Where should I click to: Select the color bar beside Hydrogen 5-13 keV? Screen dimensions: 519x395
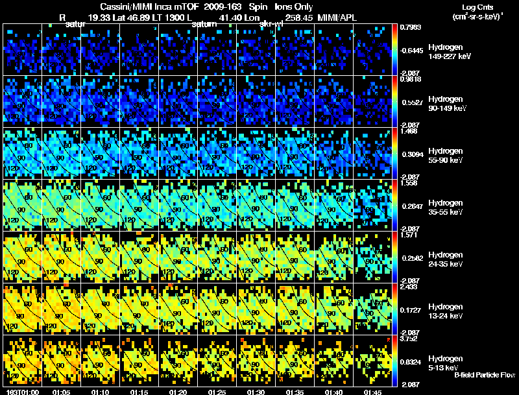(x=394, y=361)
